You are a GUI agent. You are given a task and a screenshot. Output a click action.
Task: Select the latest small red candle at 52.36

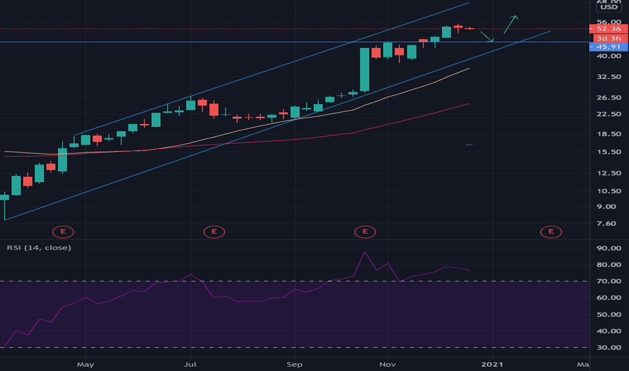pos(469,28)
